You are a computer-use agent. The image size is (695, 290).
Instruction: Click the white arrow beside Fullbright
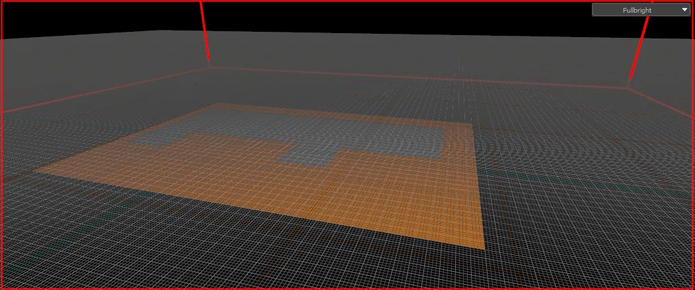tap(685, 10)
